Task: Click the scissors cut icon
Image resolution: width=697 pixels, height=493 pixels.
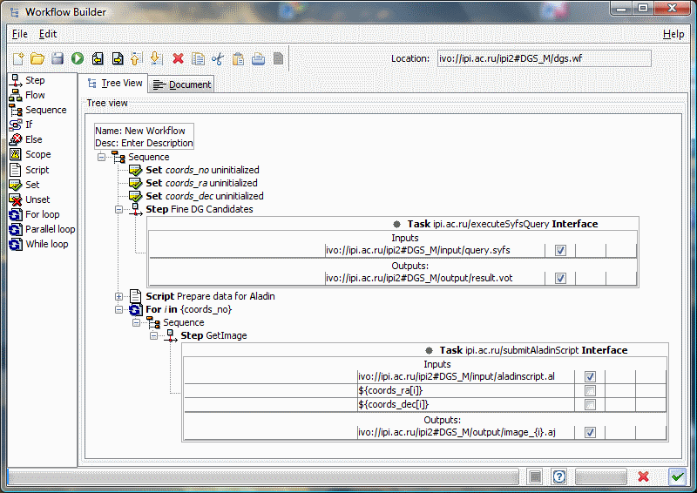Action: (x=218, y=58)
